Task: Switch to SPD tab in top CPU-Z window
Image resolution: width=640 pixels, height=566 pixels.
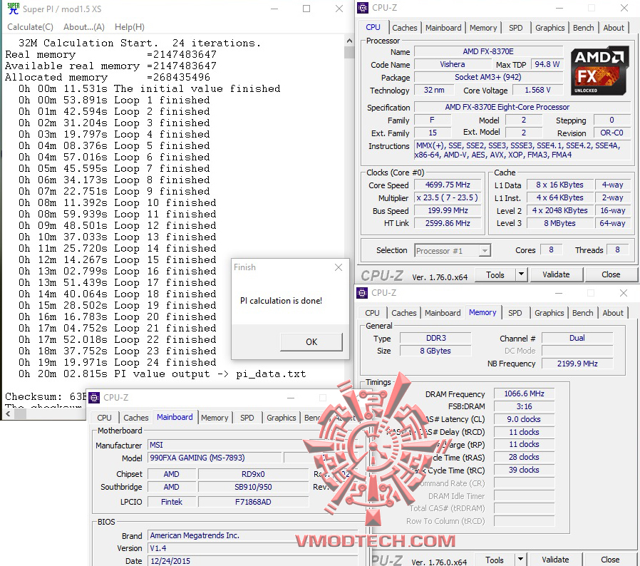Action: tap(515, 28)
